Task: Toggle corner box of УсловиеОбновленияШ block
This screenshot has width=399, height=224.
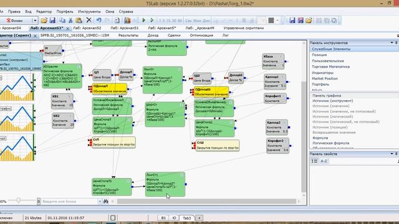Action: (x=231, y=102)
